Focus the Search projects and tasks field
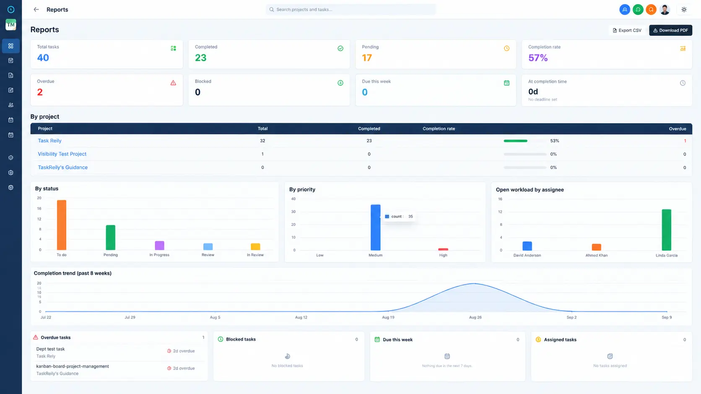Viewport: 701px width, 394px height. 351,10
